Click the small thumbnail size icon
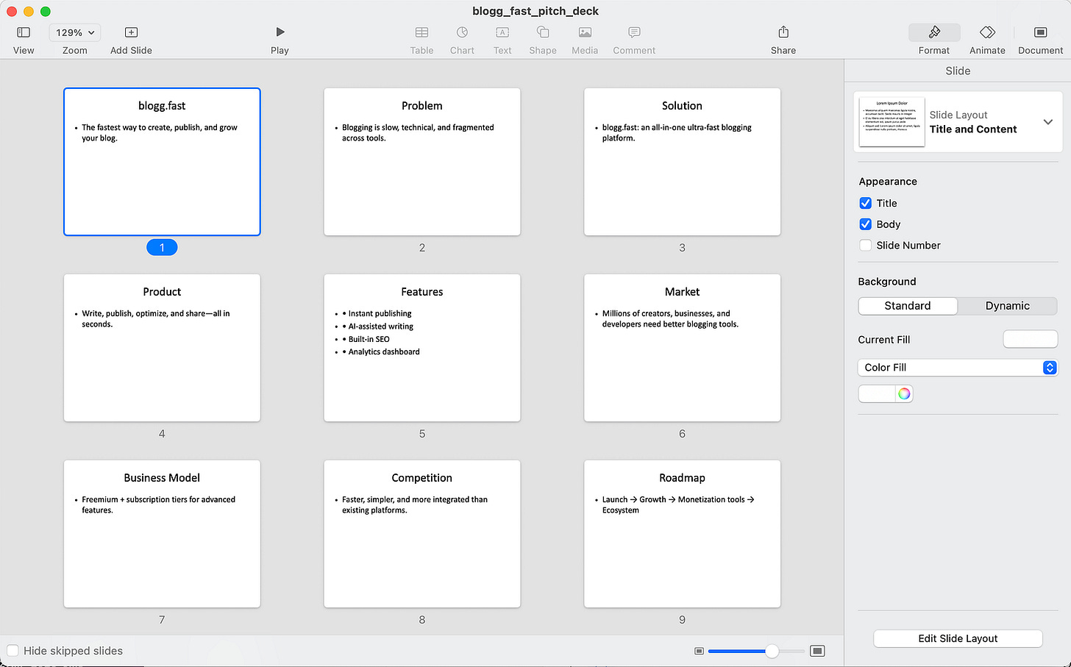1071x667 pixels. coord(699,651)
